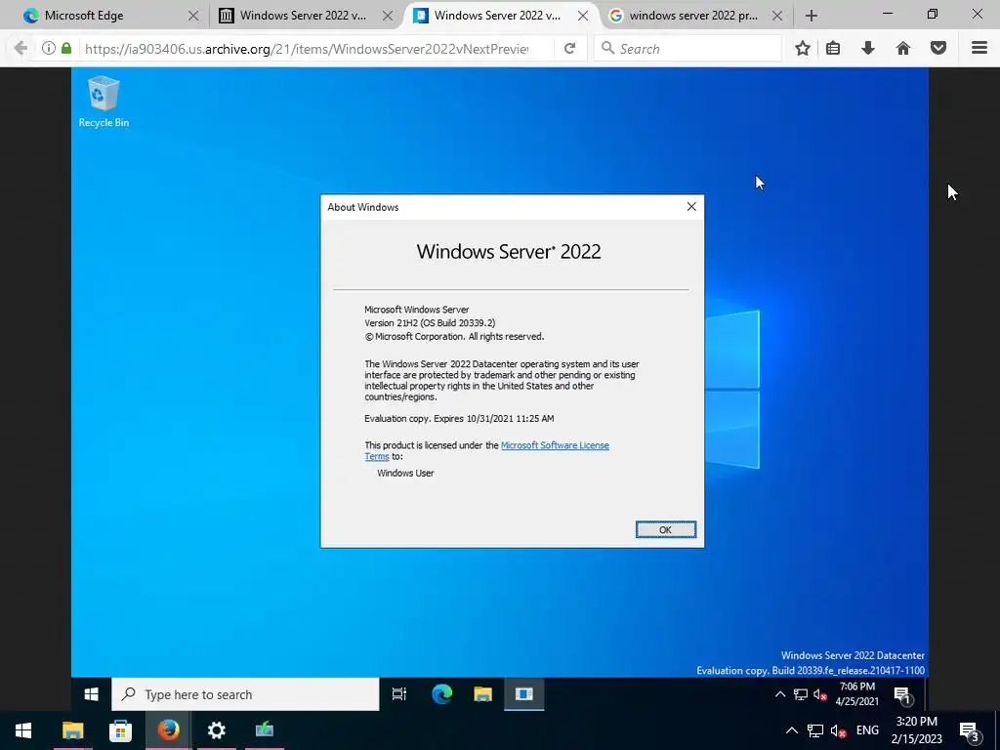
Task: Open the 3:20 PM host clock
Action: click(917, 730)
